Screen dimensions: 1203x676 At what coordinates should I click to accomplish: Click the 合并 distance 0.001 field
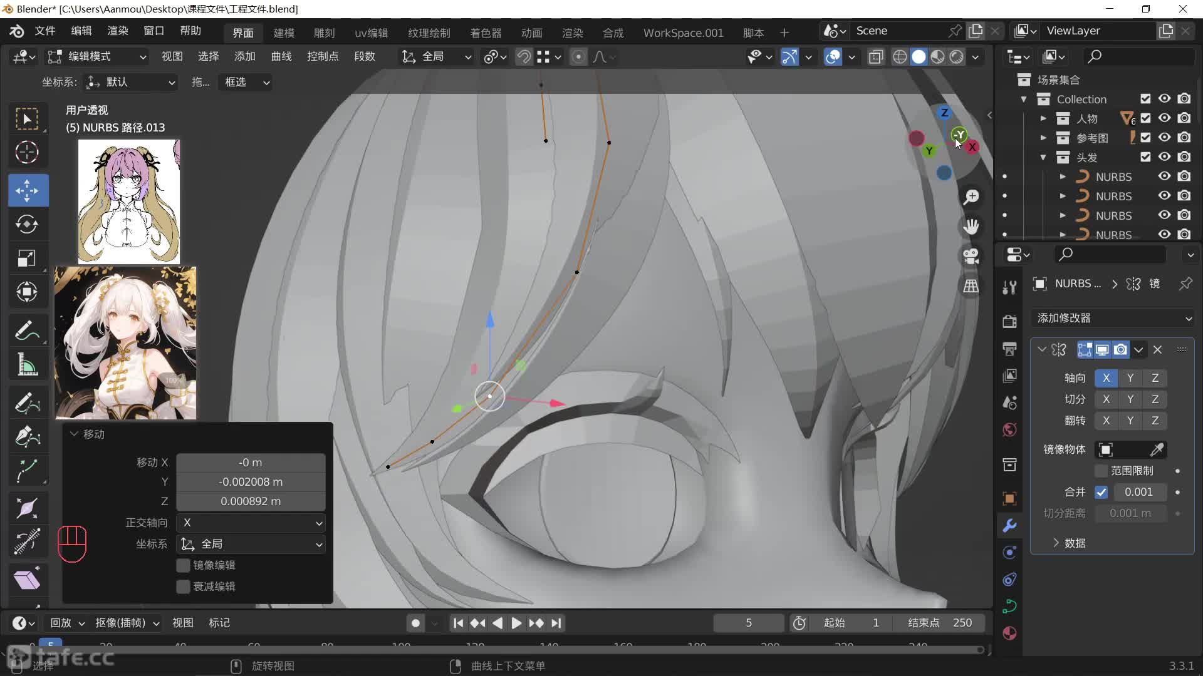[x=1138, y=492]
